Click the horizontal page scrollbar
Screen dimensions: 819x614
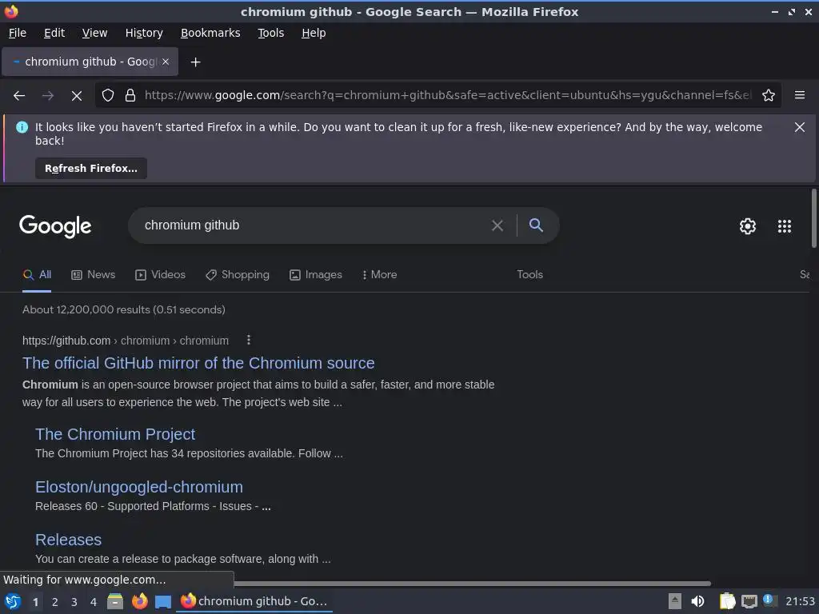[472, 584]
